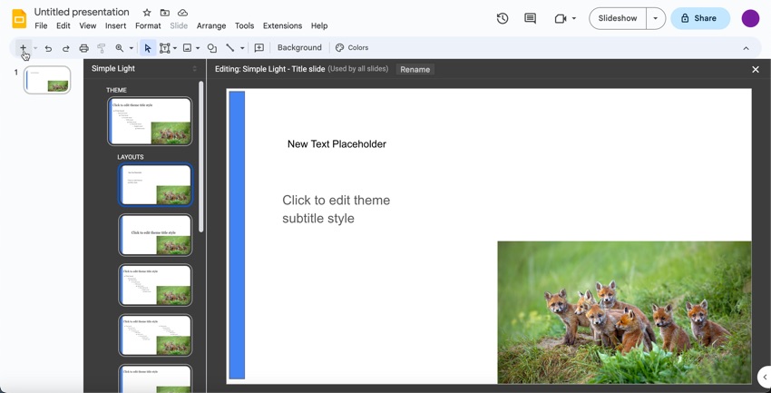Close the theme editor with X
This screenshot has width=771, height=393.
click(756, 69)
